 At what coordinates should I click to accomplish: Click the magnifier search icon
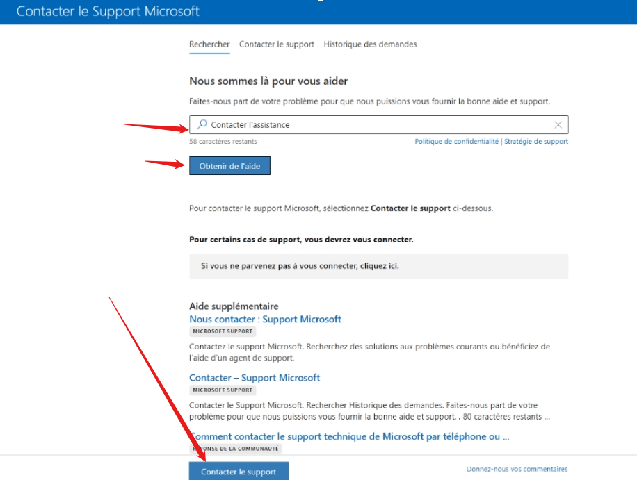(x=202, y=124)
